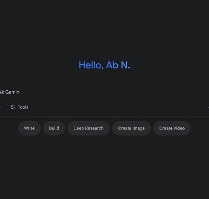
Task: Choose the Create Video chip
Action: coord(172,128)
